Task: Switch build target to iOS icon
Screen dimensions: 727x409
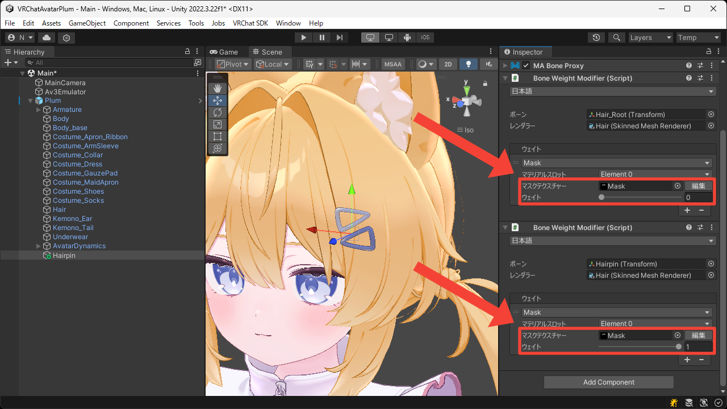Action: [425, 37]
